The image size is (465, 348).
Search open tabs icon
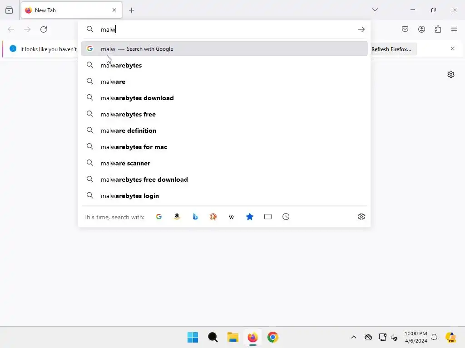coord(268,217)
